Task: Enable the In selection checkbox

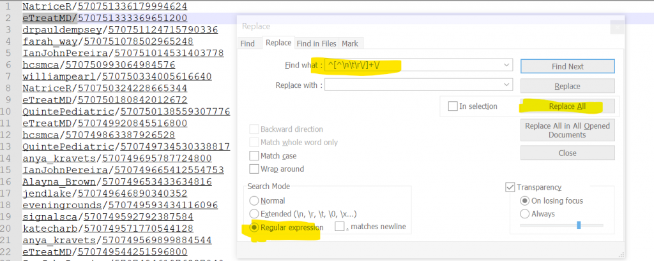Action: pos(453,106)
